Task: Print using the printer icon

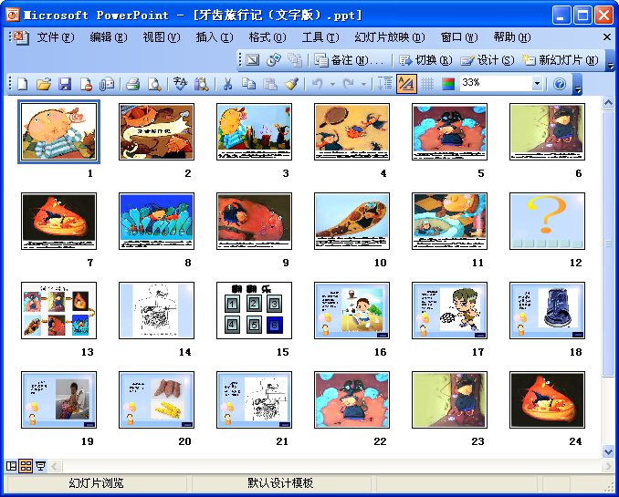Action: [132, 84]
